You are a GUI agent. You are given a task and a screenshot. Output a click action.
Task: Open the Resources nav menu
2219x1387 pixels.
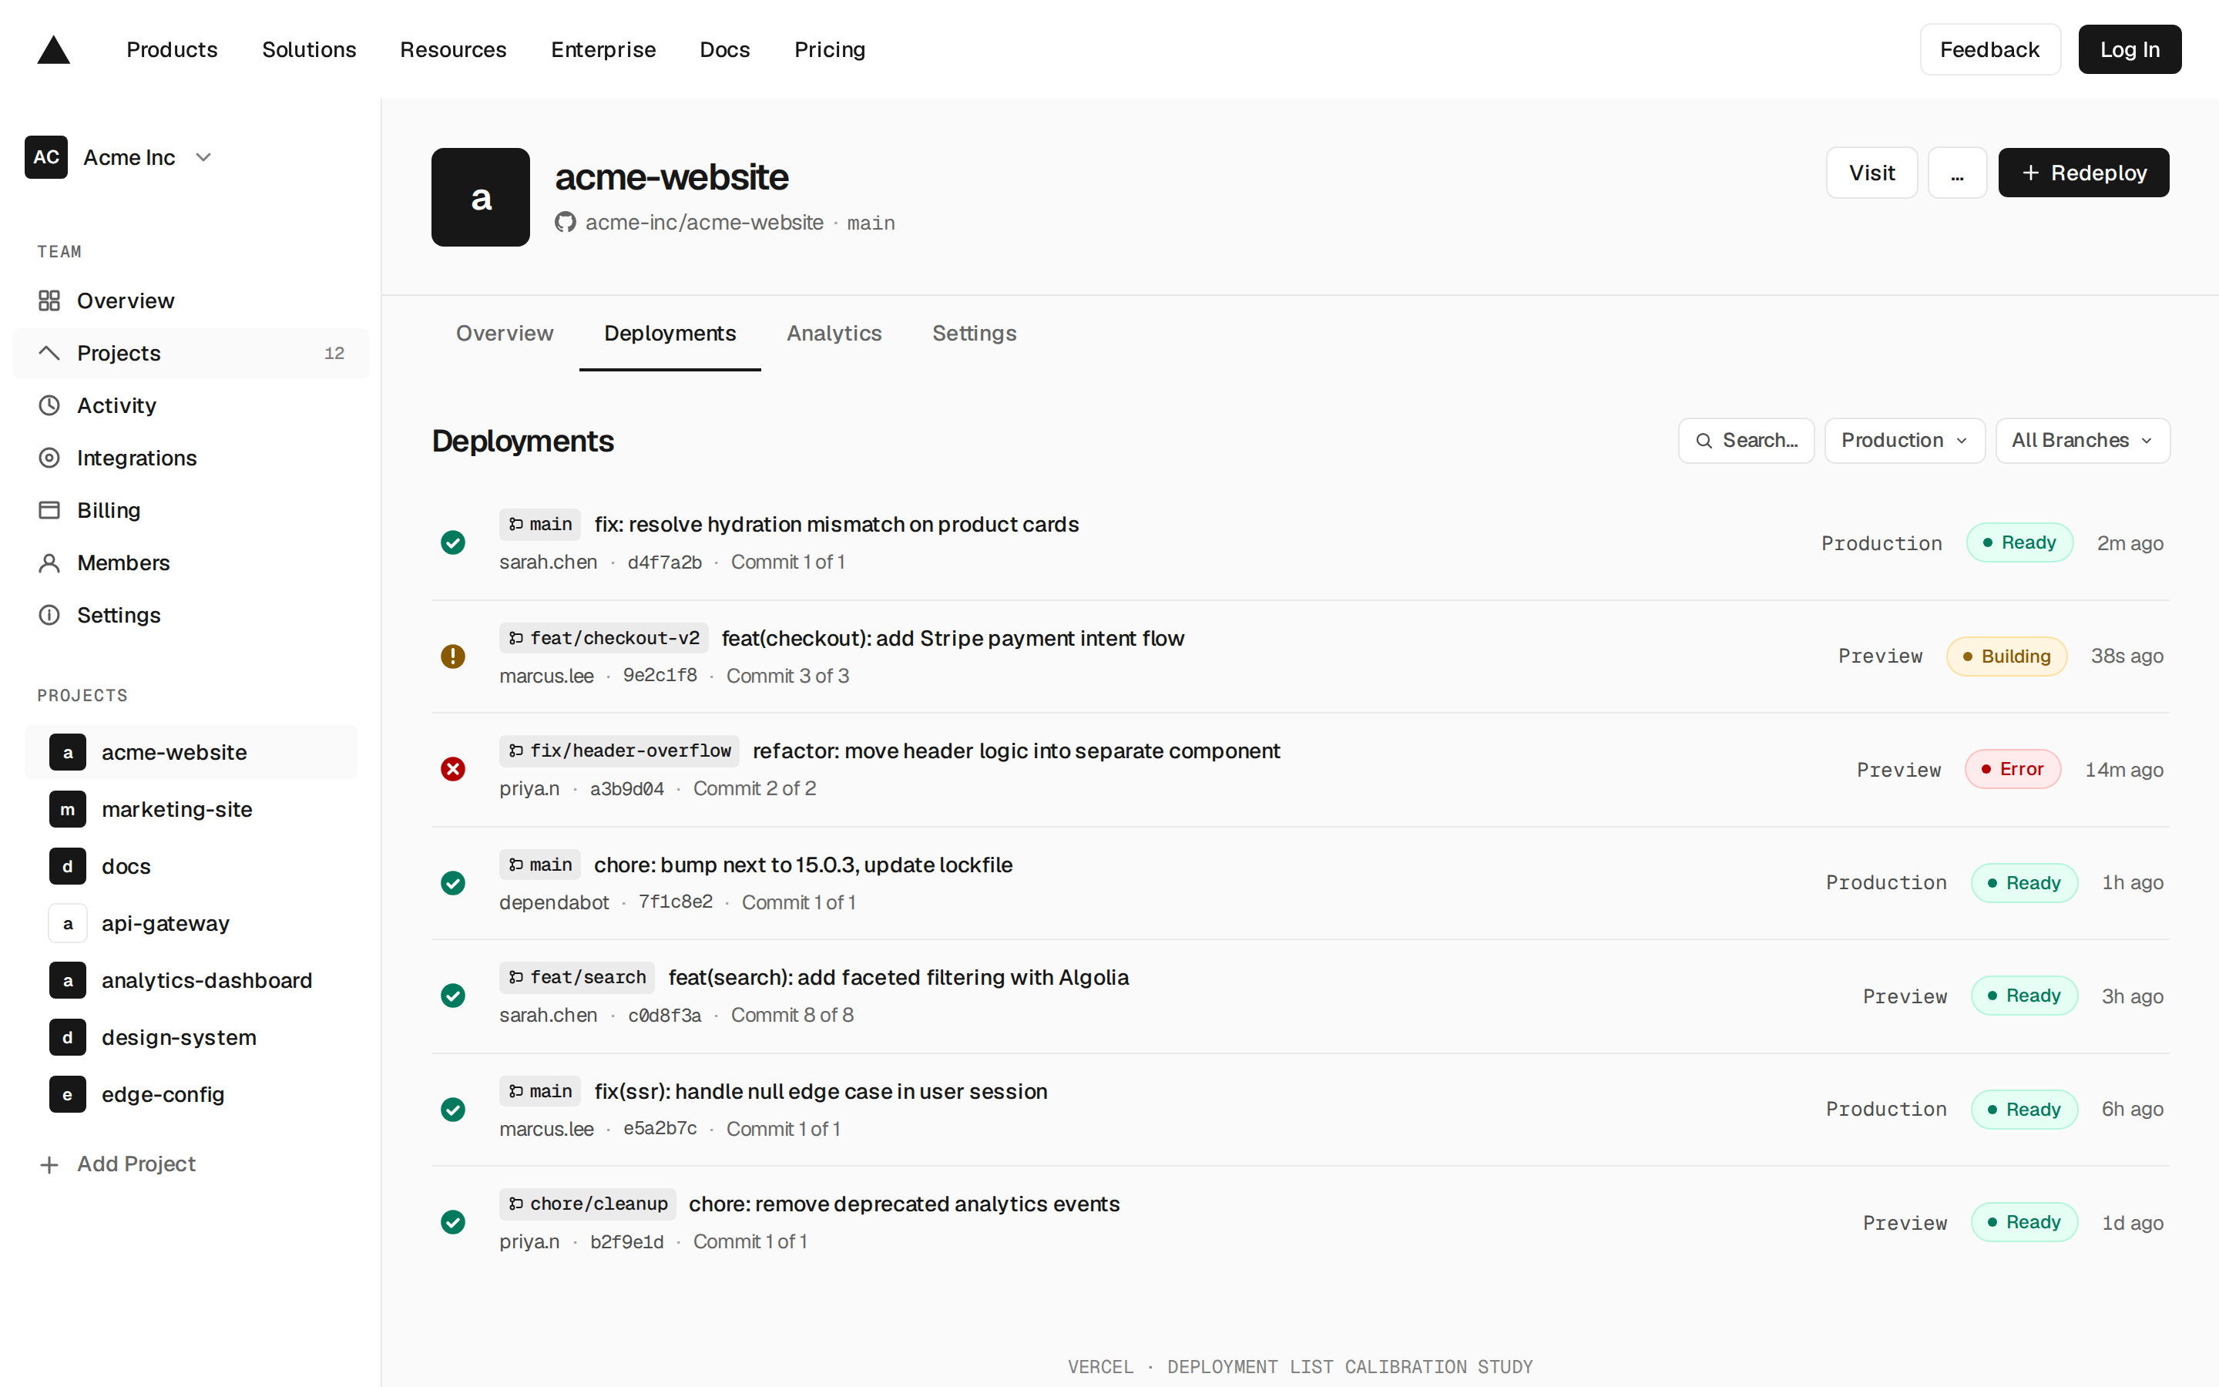tap(453, 49)
